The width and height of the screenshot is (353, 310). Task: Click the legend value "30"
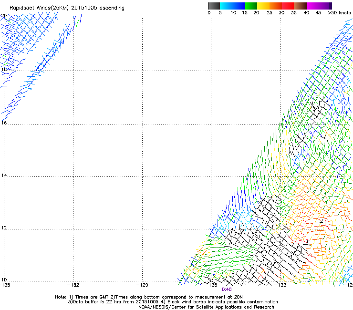(x=281, y=13)
